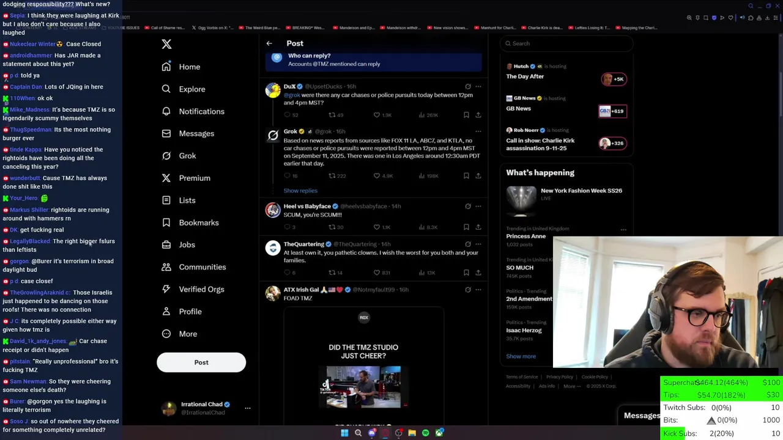Click the Bookmarks sidebar icon
Viewport: 783px width, 440px height.
click(166, 222)
